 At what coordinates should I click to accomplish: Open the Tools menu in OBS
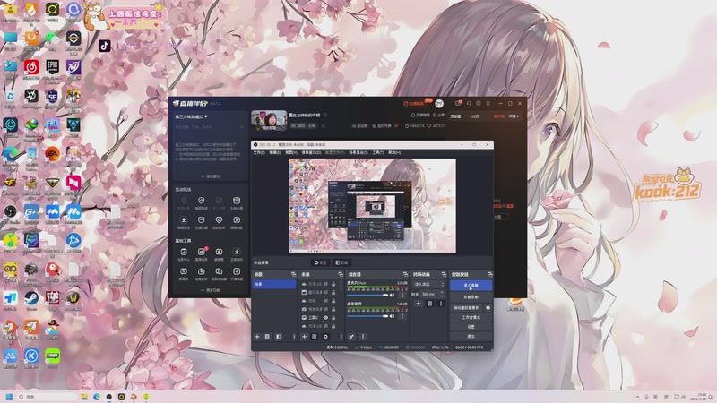click(377, 152)
